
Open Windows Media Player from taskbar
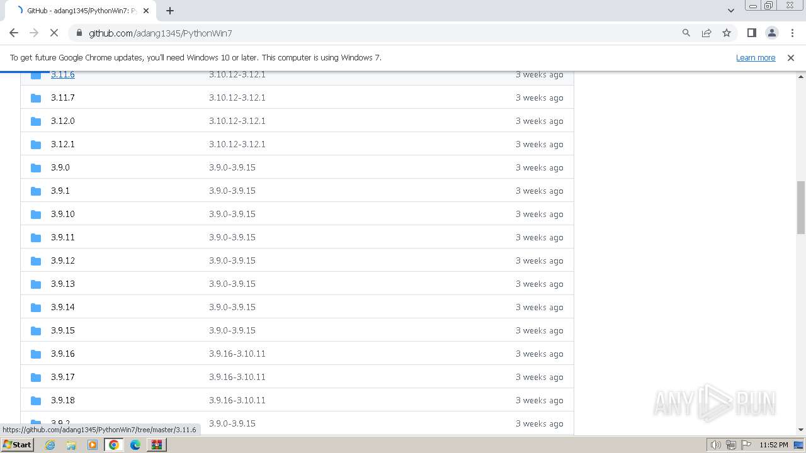pos(93,445)
